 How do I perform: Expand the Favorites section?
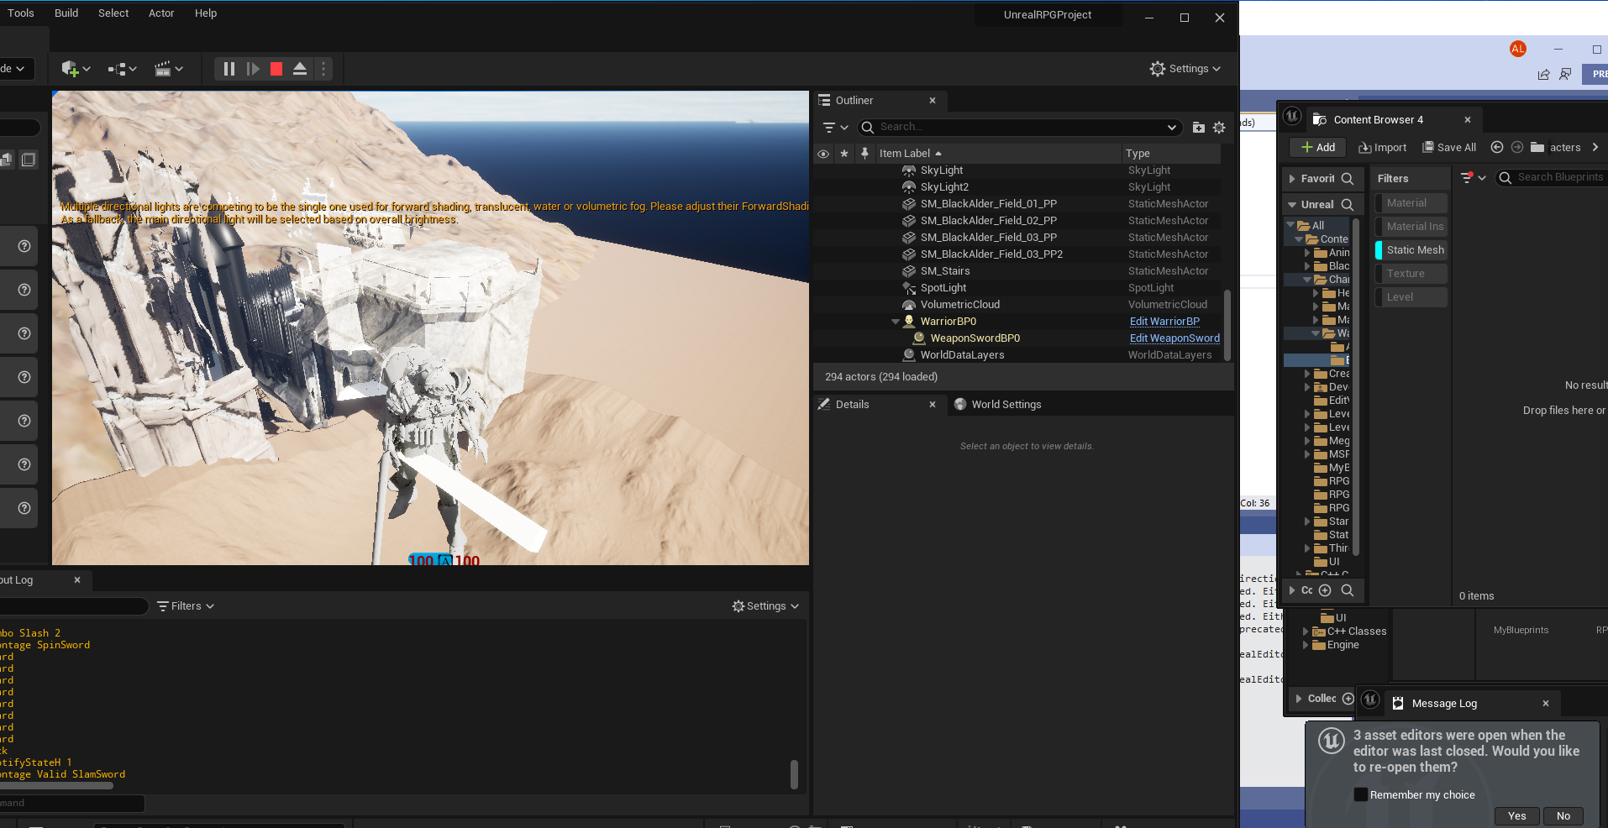1292,179
